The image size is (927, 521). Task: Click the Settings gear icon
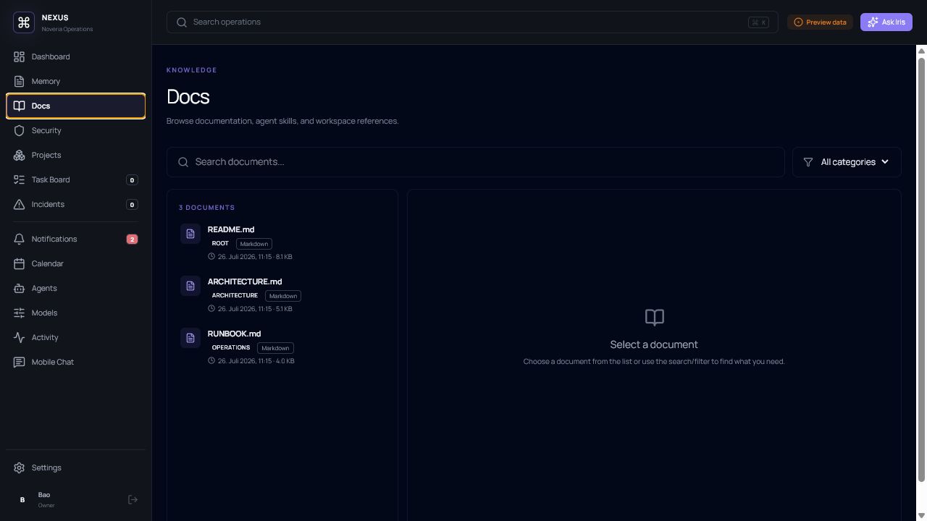pyautogui.click(x=20, y=467)
